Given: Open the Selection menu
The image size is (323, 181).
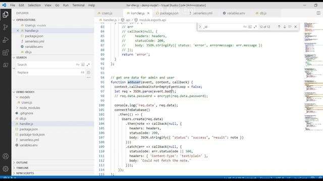Looking at the screenshot, I should 34,5.
